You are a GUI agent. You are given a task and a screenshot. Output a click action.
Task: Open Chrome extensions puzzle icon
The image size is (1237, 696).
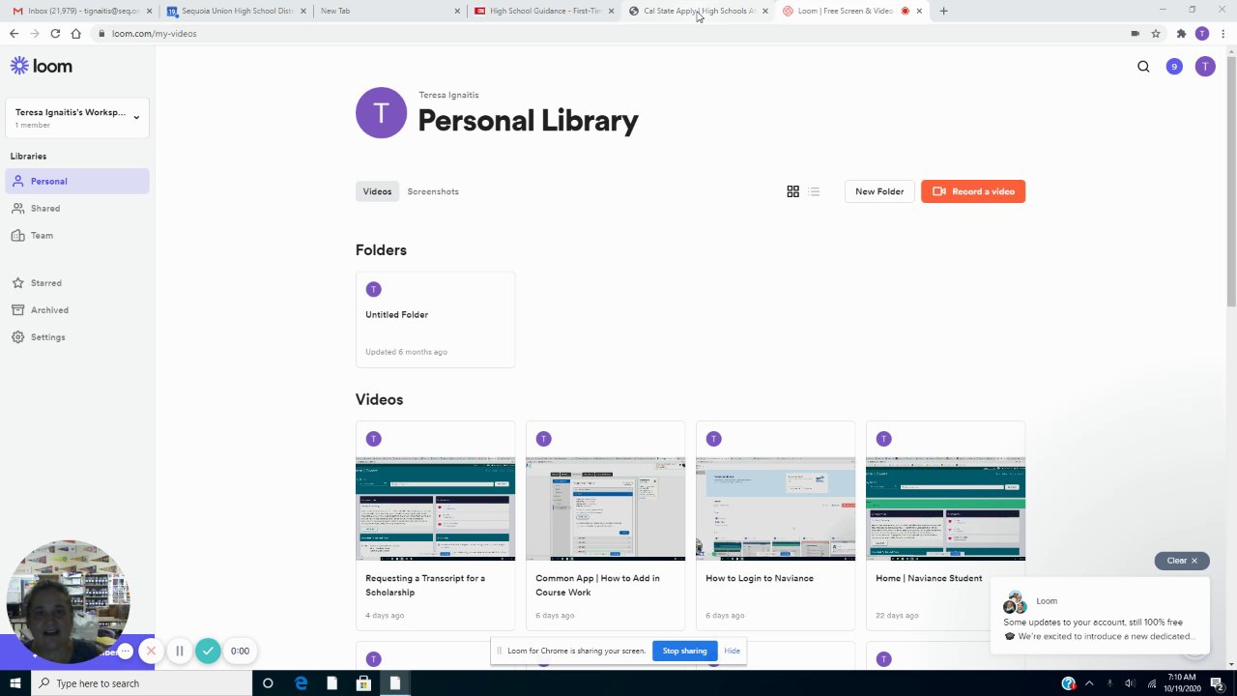pyautogui.click(x=1181, y=33)
